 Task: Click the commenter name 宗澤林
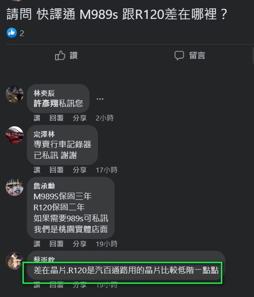coord(44,134)
